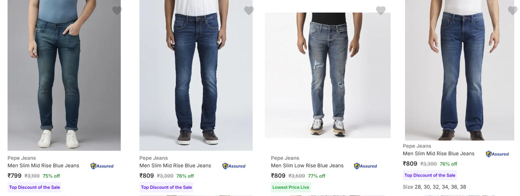Click the 75% off discount label
Screen dimensions: 520x196
pos(51,176)
